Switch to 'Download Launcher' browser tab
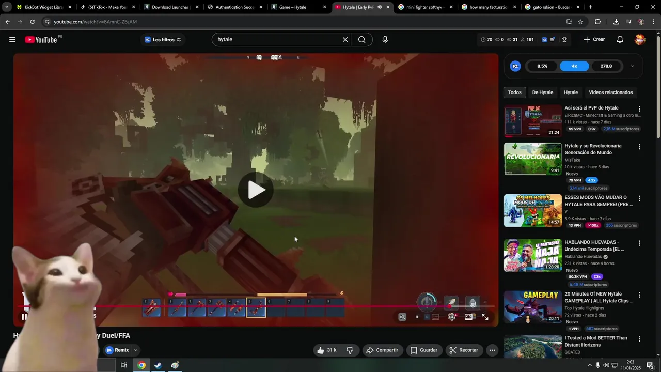The height and width of the screenshot is (372, 661). coord(170,7)
